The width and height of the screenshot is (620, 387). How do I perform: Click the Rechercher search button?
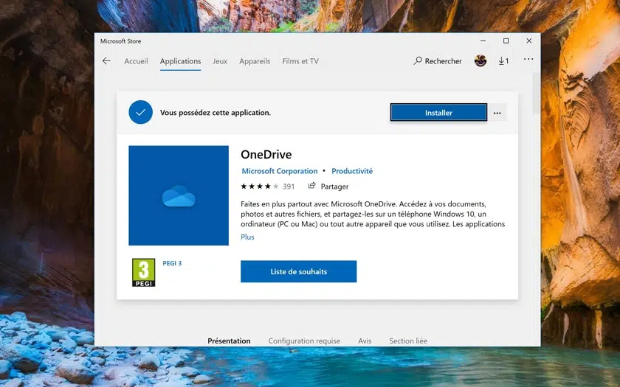[438, 60]
